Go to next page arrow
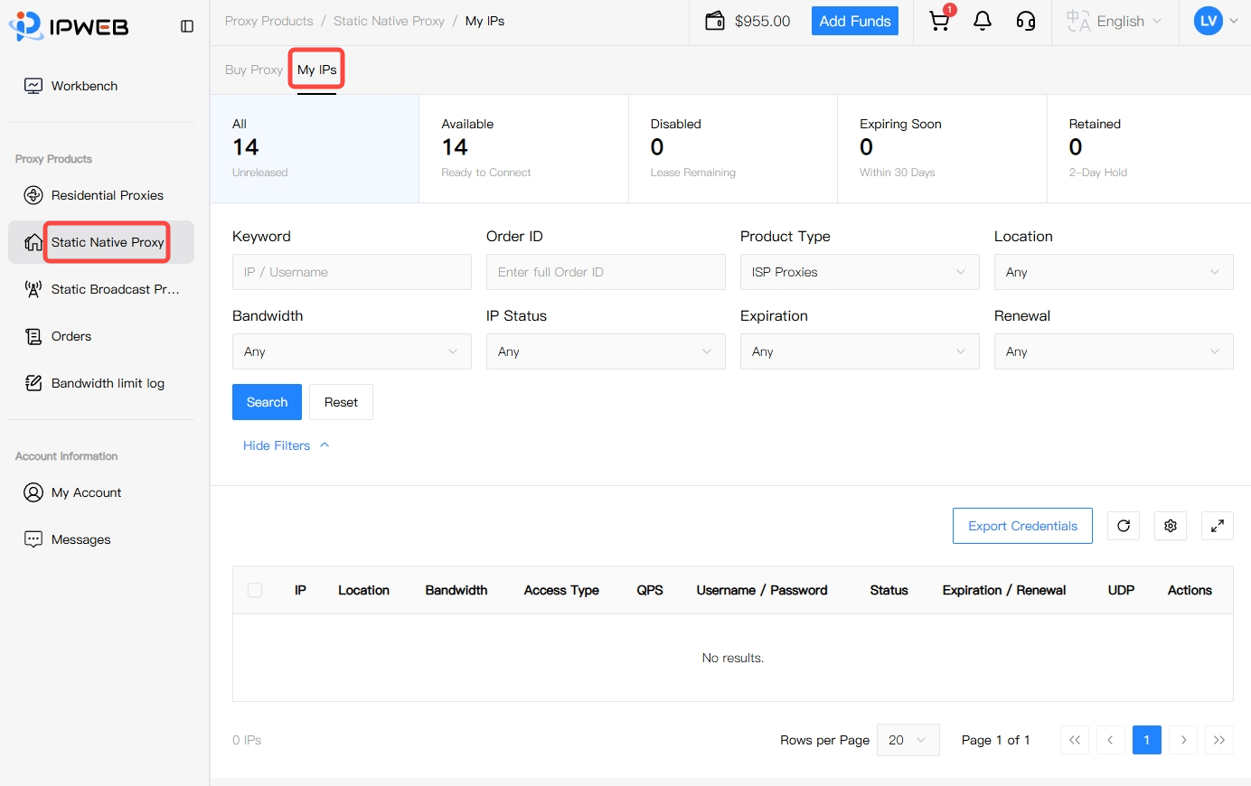Viewport: 1251px width, 786px height. (x=1183, y=740)
